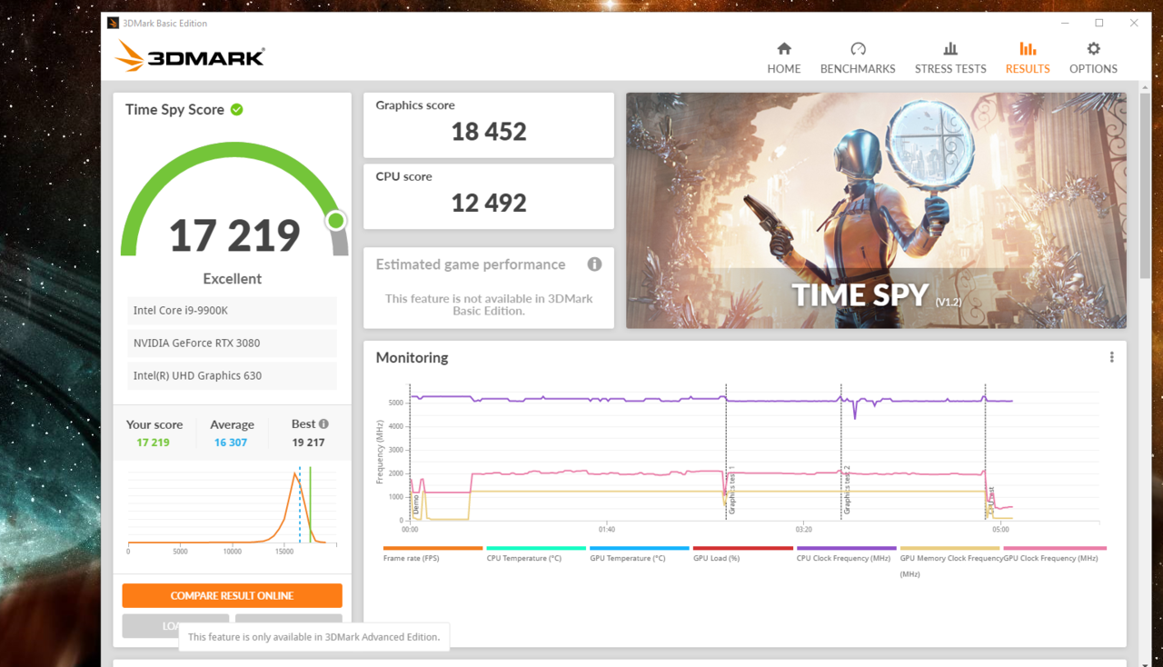Click Average score 16 307

pyautogui.click(x=231, y=443)
